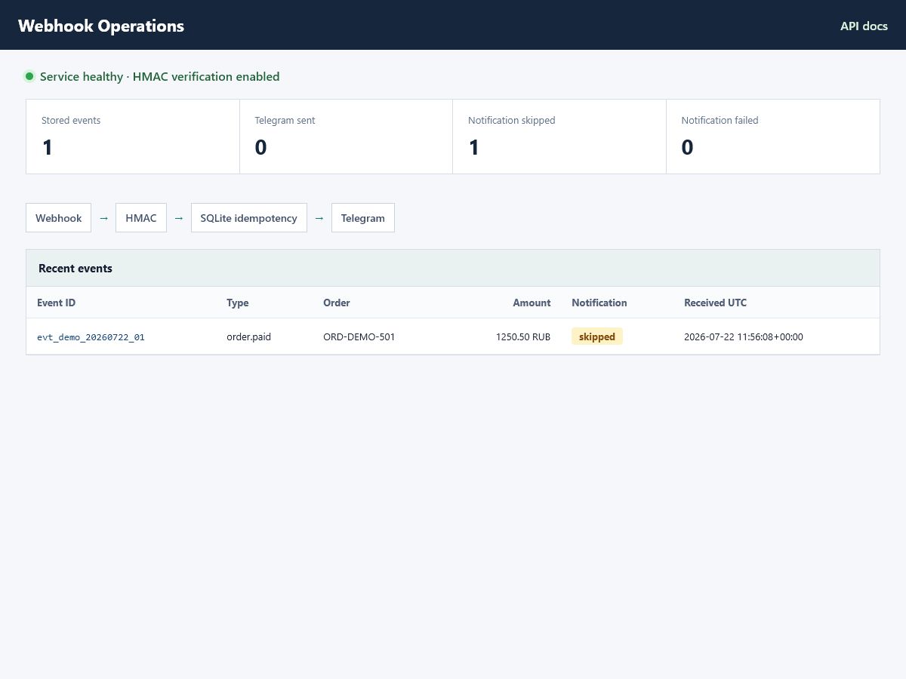Click the Notification failed card
This screenshot has height=679, width=906.
(x=773, y=137)
